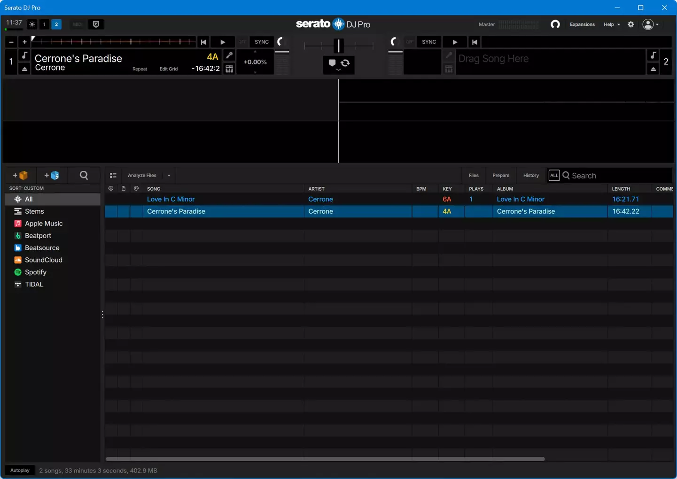677x479 pixels.
Task: Open the Prepare panel tab
Action: 500,176
